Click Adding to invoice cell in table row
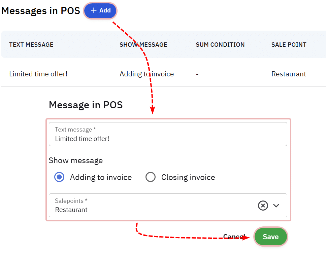The image size is (326, 255). (146, 74)
